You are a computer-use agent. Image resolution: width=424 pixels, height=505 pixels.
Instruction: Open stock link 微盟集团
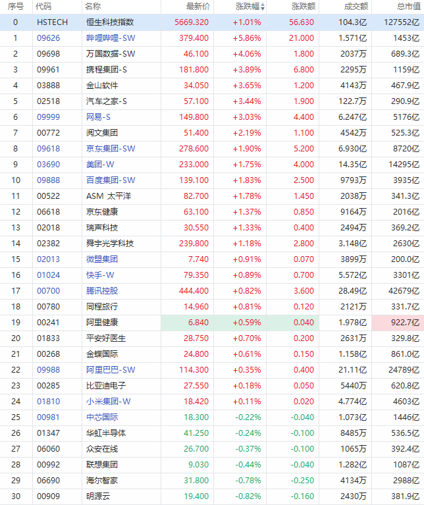102,259
